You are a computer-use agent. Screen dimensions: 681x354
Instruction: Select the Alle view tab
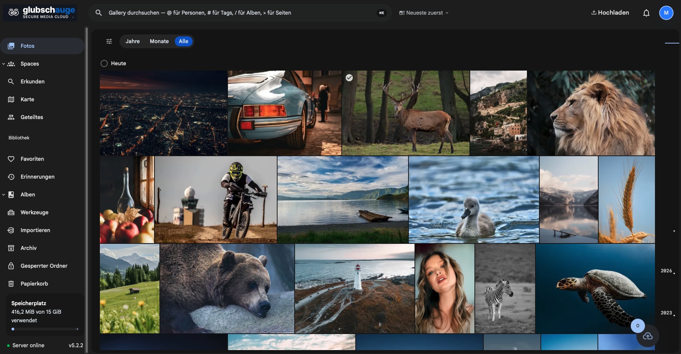tap(183, 41)
